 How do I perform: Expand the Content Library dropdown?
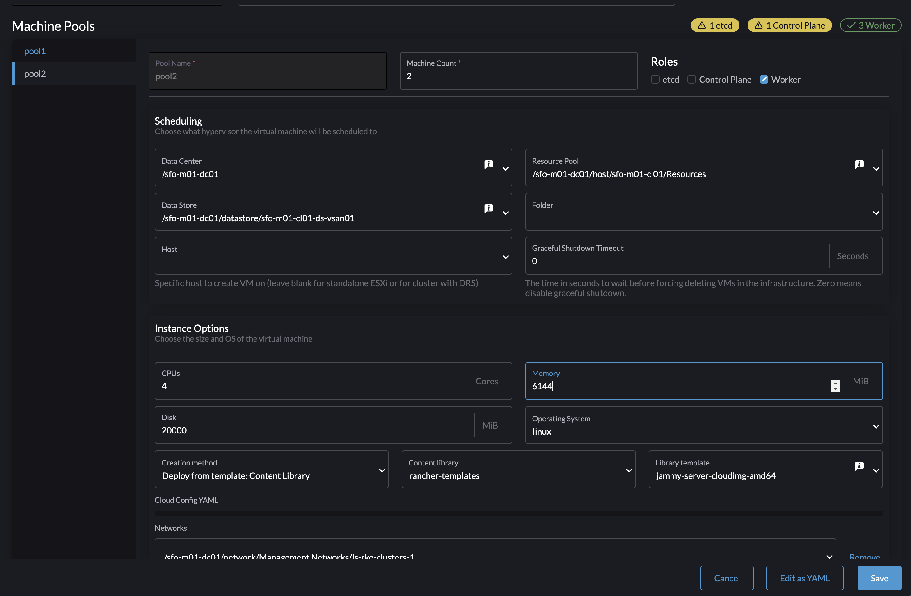pyautogui.click(x=627, y=470)
